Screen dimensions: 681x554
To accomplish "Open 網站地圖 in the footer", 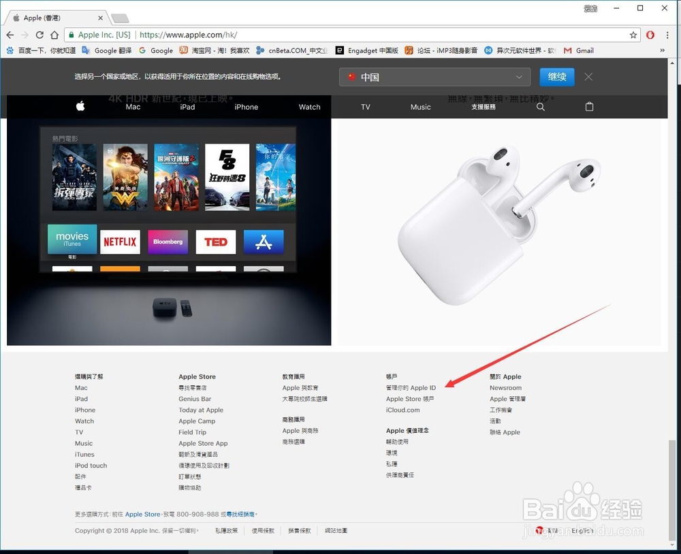I will (336, 531).
